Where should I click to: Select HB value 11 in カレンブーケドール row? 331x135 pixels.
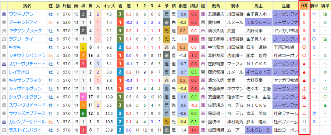coord(304,122)
